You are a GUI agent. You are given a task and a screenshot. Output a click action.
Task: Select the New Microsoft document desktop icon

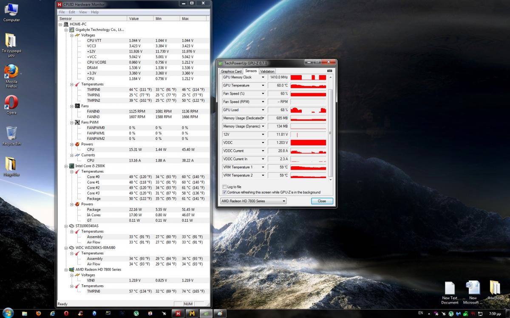(x=473, y=293)
